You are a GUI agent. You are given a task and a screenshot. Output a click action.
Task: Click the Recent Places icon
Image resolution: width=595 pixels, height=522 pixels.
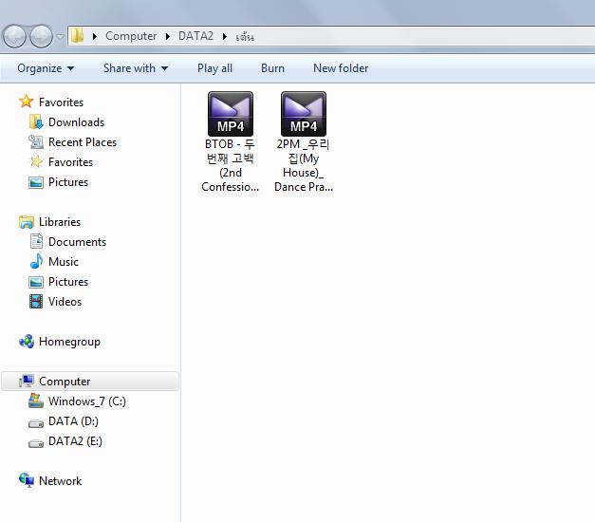coord(36,142)
